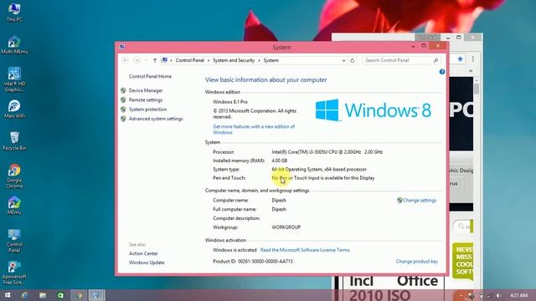536x301 pixels.
Task: Open the Multi-MEmu desktop icon
Action: (14, 44)
